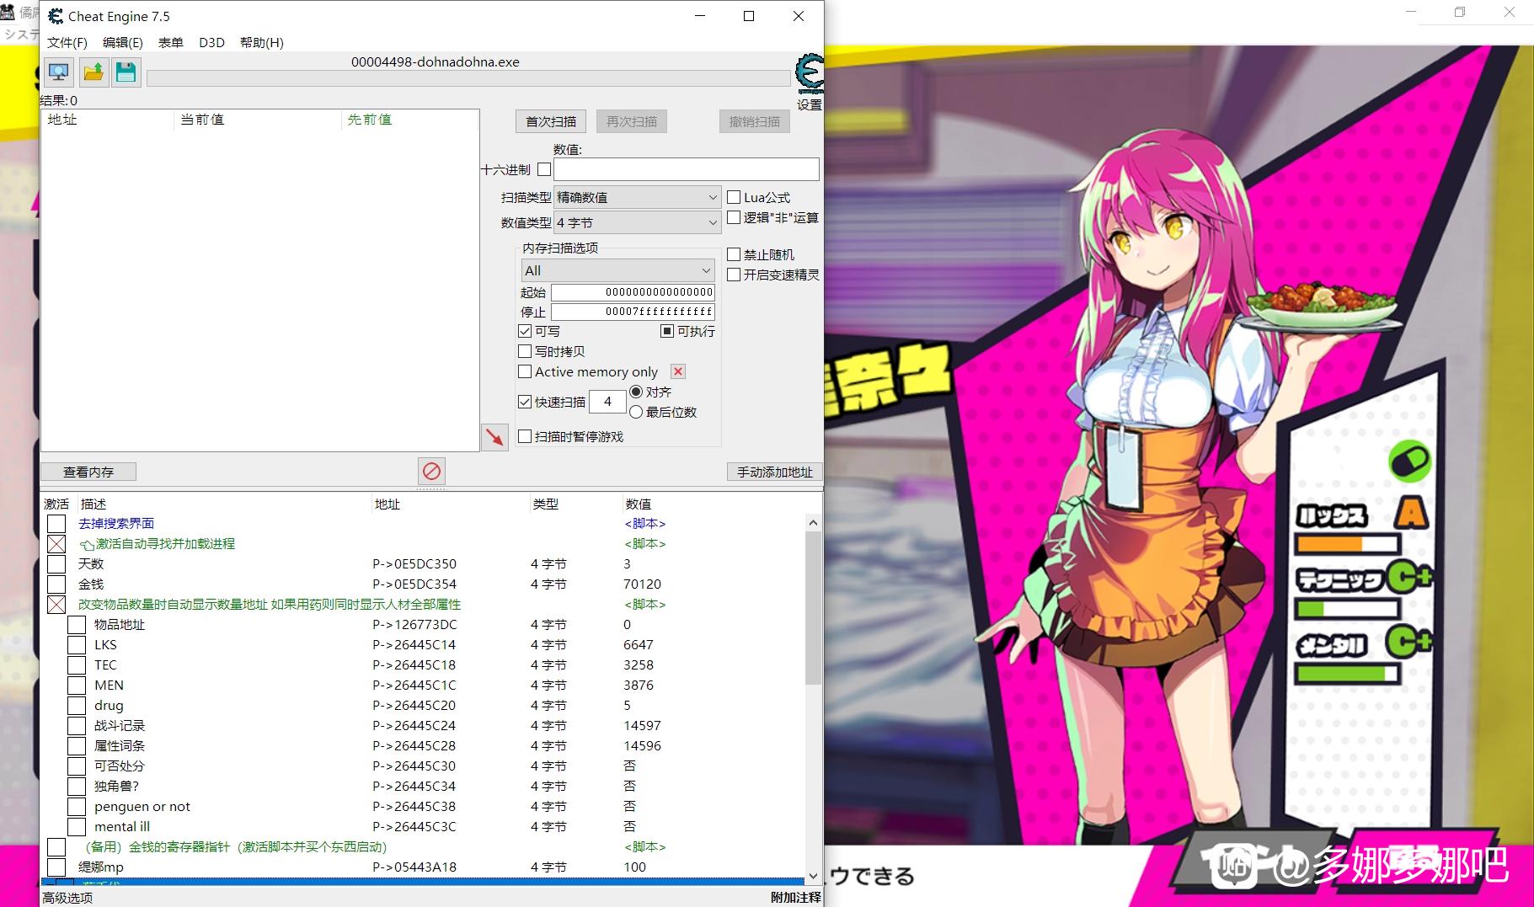Enable the 开启变速精灵 checkbox
1534x907 pixels.
734,275
